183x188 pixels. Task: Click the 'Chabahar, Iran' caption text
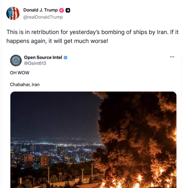[25, 85]
